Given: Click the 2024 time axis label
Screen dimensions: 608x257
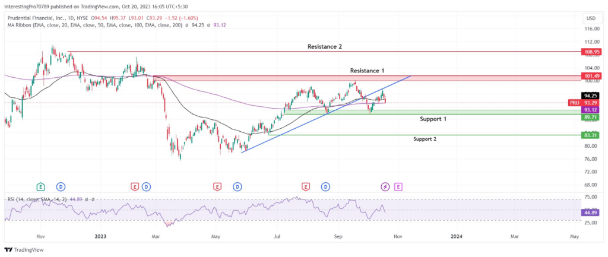Looking at the screenshot, I should (457, 236).
